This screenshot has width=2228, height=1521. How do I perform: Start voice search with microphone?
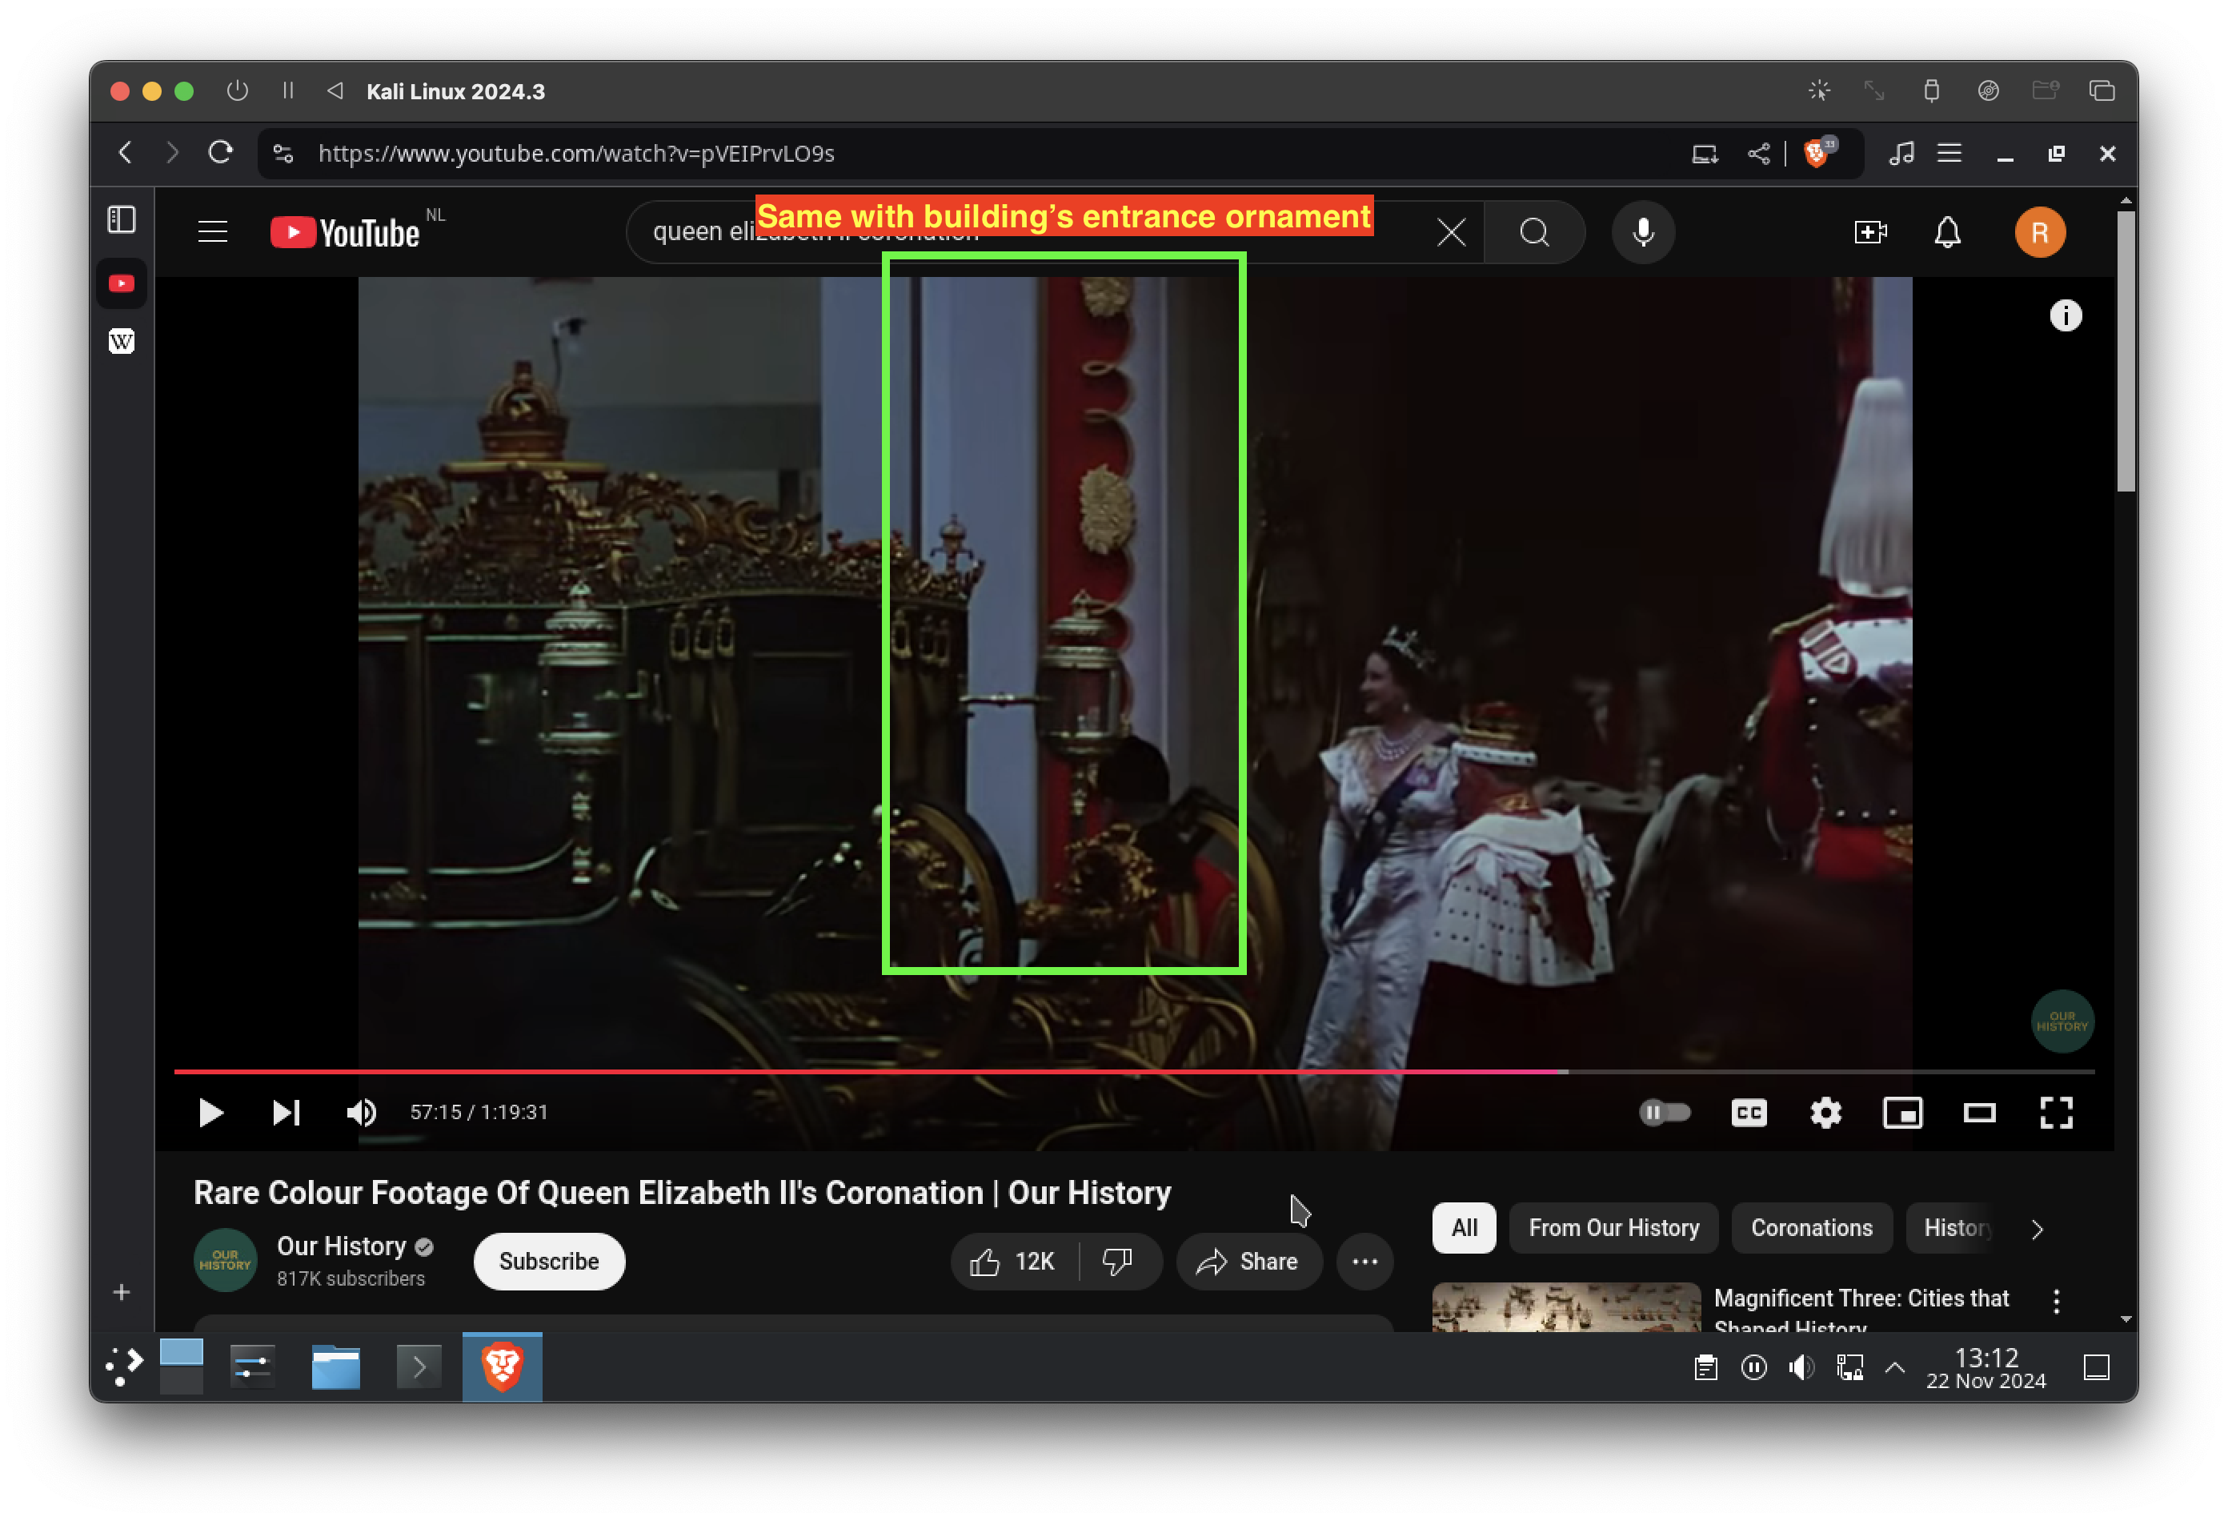[x=1643, y=232]
